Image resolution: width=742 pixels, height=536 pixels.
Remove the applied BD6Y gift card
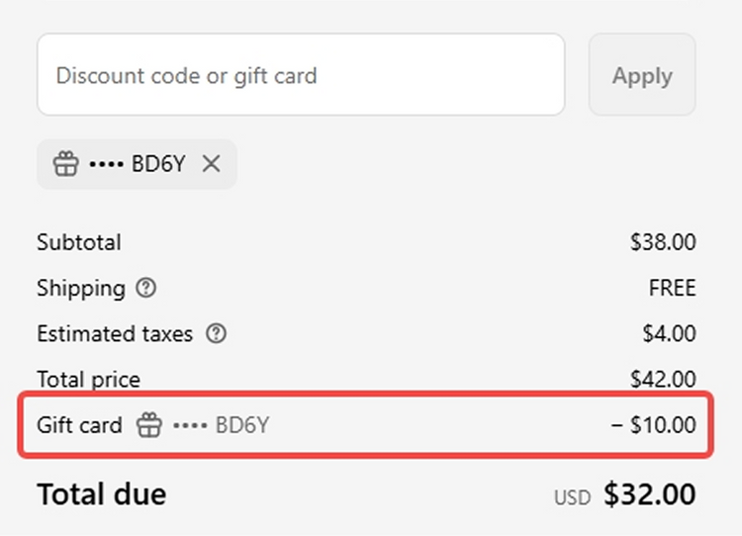211,164
